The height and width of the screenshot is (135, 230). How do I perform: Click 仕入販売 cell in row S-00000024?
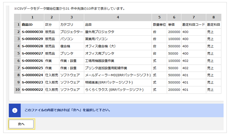coord(52,75)
